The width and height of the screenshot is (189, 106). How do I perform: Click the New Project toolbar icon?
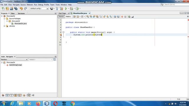(x=7, y=9)
